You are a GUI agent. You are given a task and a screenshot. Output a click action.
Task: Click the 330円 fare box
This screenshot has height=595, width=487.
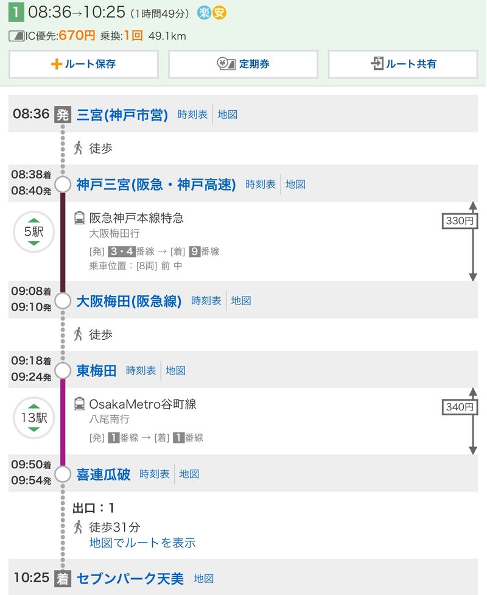(x=459, y=221)
